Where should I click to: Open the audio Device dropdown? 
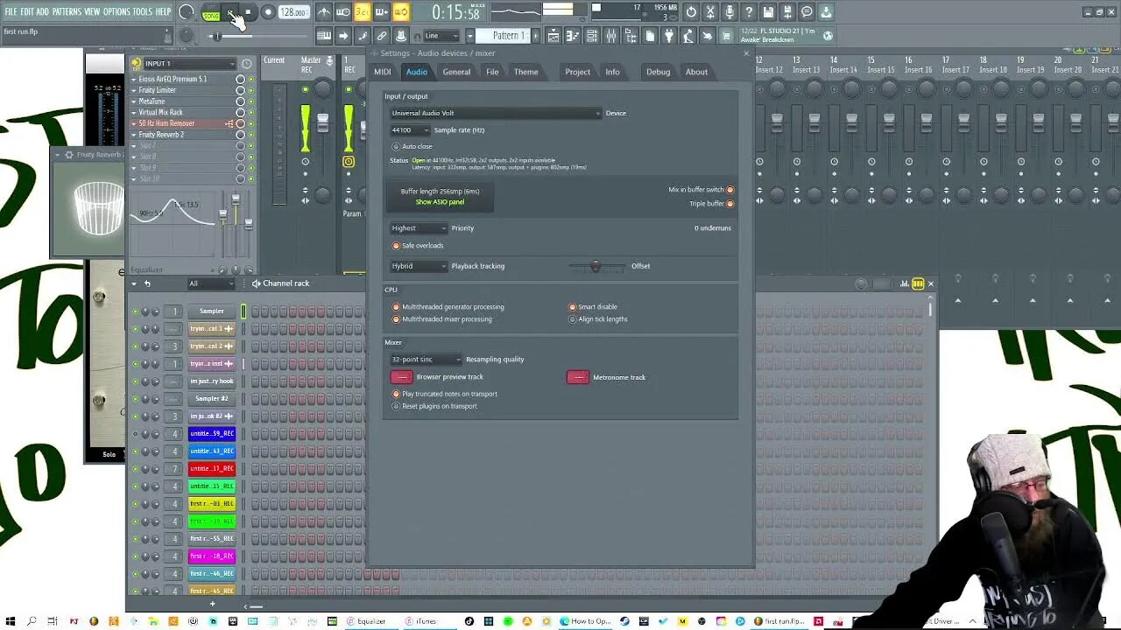496,113
